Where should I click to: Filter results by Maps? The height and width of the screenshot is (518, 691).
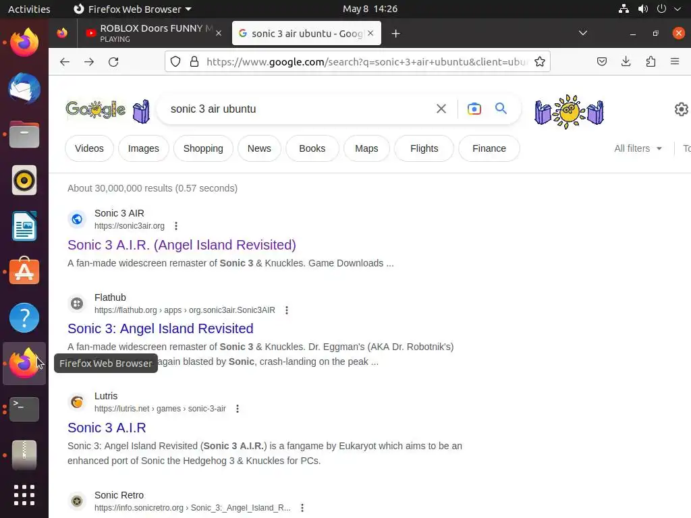coord(366,148)
